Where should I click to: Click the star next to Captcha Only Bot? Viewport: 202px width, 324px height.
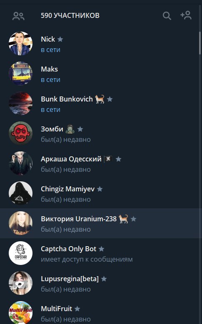(x=101, y=249)
